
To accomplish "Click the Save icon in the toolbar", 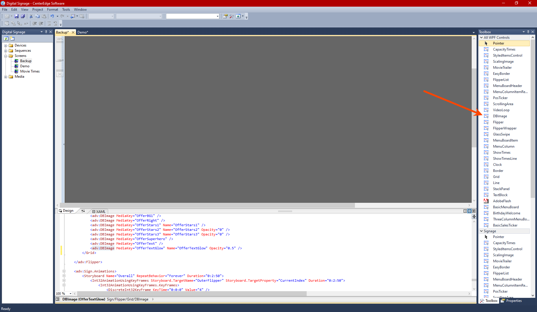I will pyautogui.click(x=16, y=16).
